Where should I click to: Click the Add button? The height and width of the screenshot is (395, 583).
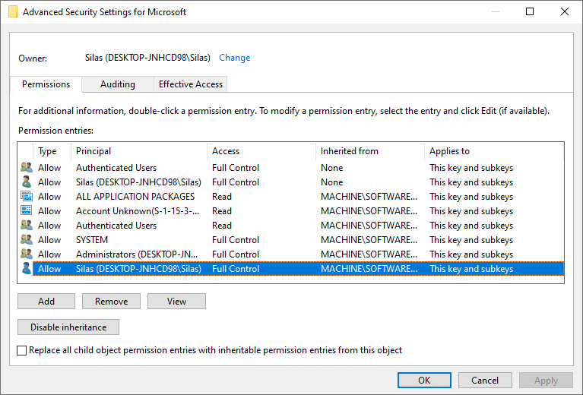click(46, 302)
